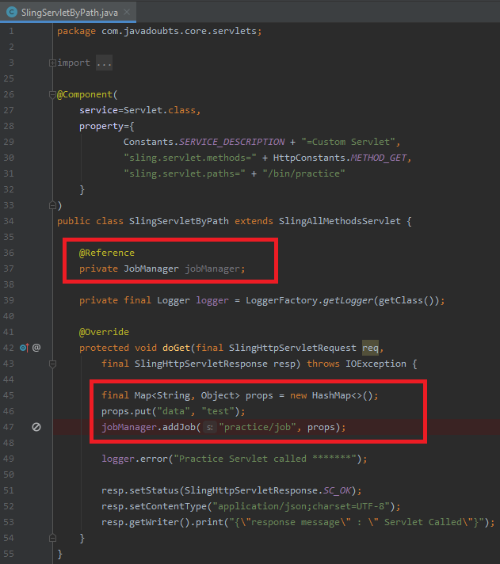This screenshot has width=500, height=564.
Task: Close the SlingServletByPath.java tab
Action: click(x=127, y=12)
